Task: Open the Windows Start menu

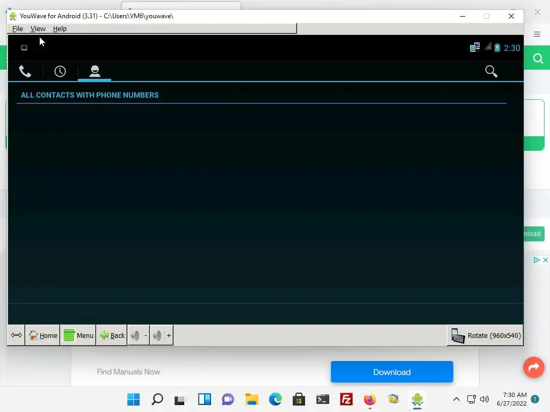Action: (x=133, y=399)
